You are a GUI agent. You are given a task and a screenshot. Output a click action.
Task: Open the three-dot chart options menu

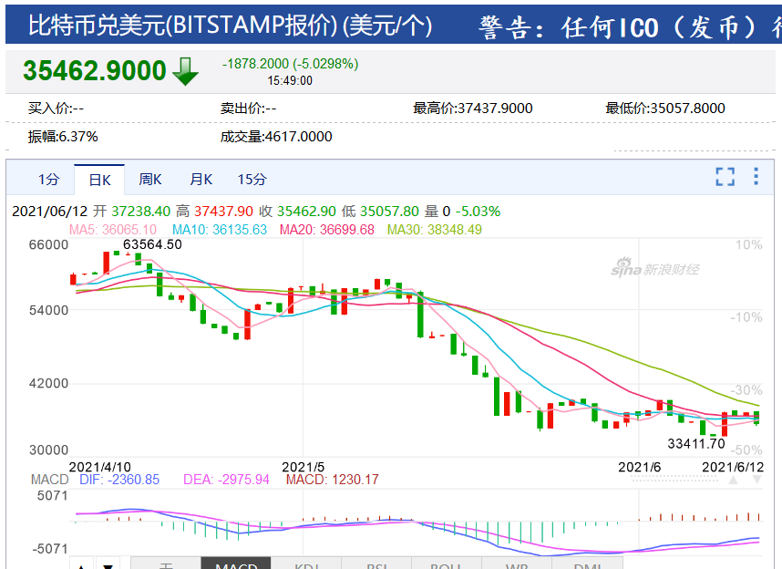click(x=756, y=176)
